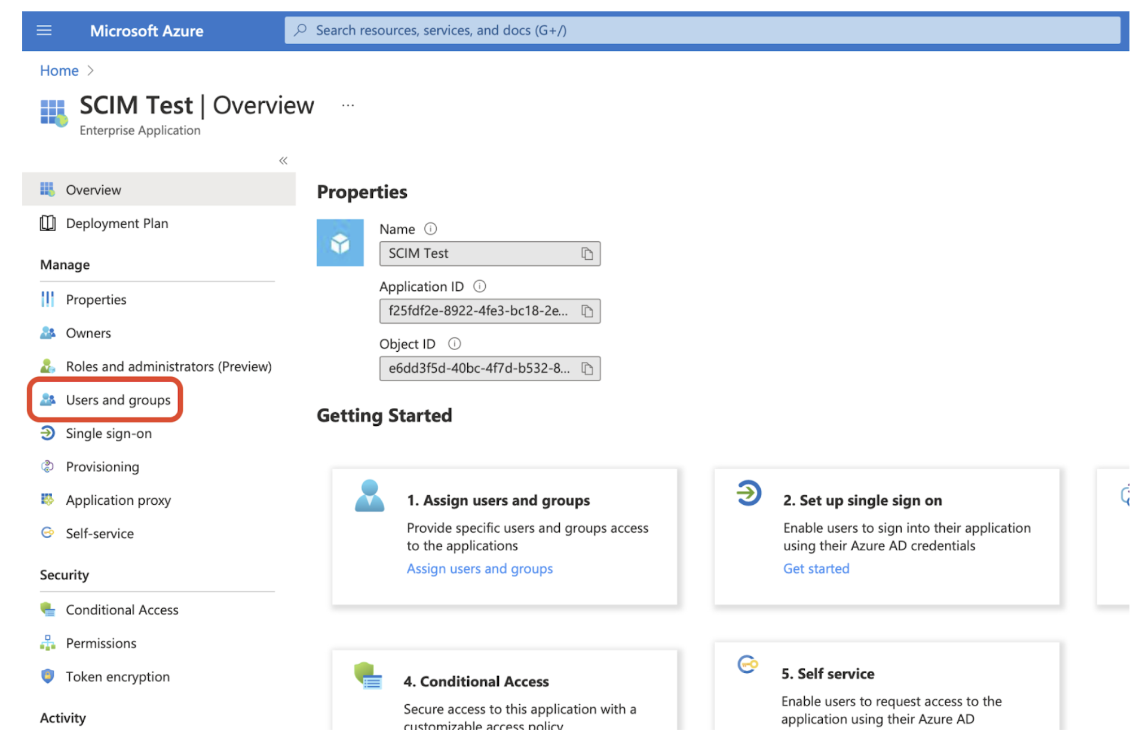The height and width of the screenshot is (755, 1146).
Task: Focus the search resources input
Action: [x=703, y=30]
